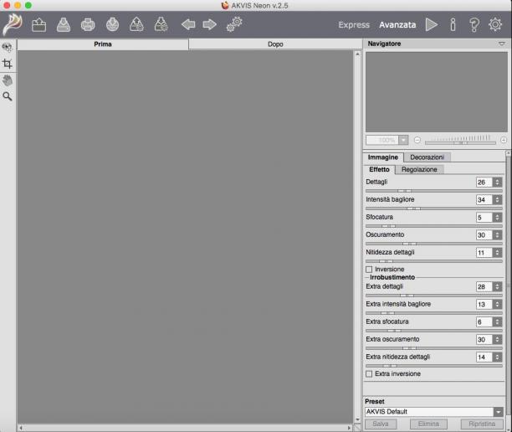Click the Dettagli value stepper

[x=497, y=183]
